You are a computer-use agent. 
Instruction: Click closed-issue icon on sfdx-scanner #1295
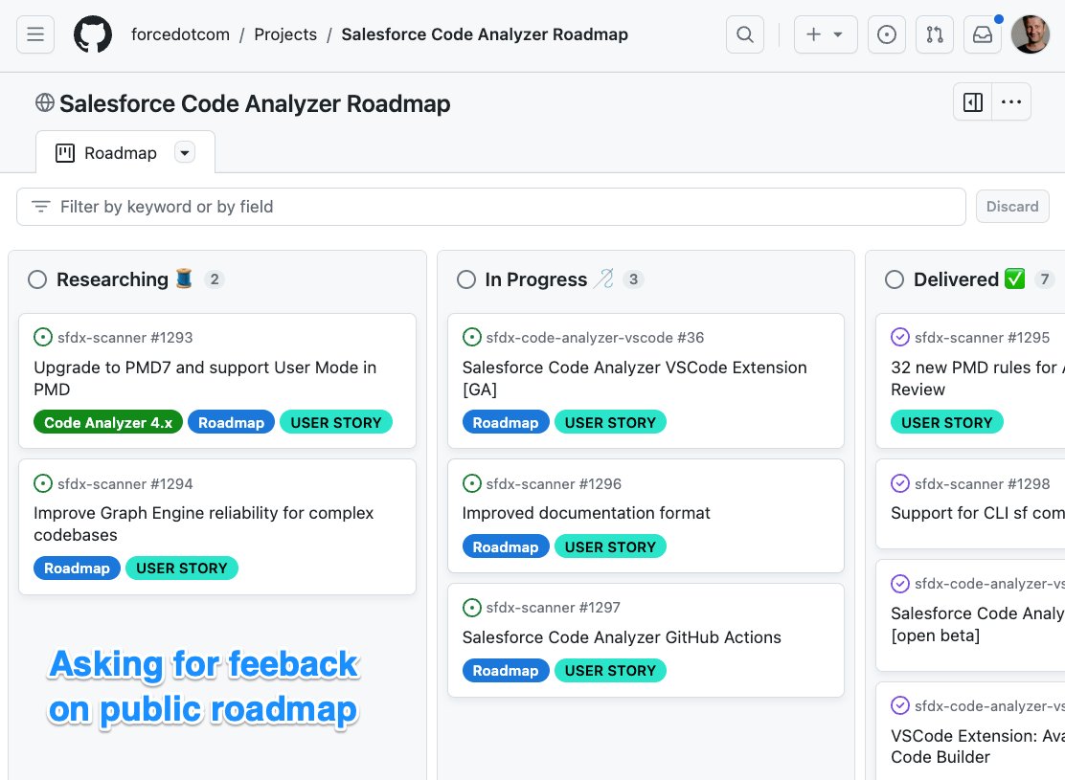[900, 337]
